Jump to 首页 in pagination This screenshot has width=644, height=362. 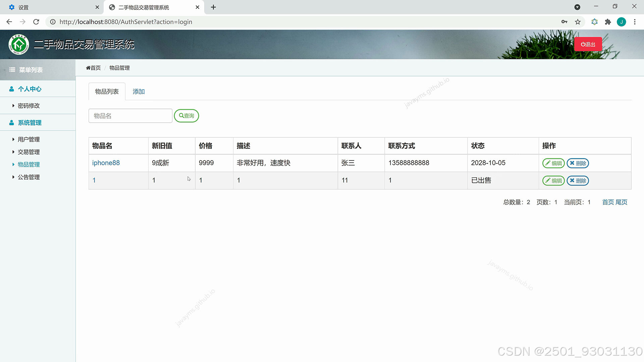coord(608,202)
